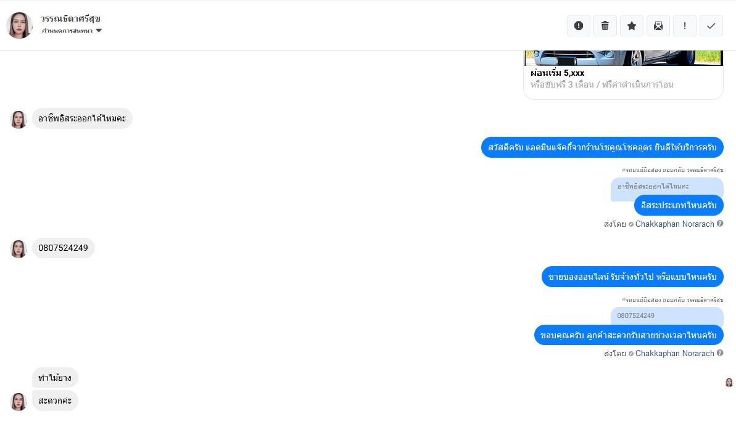Delete conversation with the trash icon
This screenshot has width=736, height=427.
[605, 26]
